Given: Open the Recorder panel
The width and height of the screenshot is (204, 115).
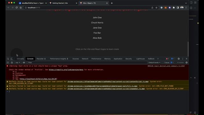Looking at the screenshot, I should pyautogui.click(x=41, y=59).
